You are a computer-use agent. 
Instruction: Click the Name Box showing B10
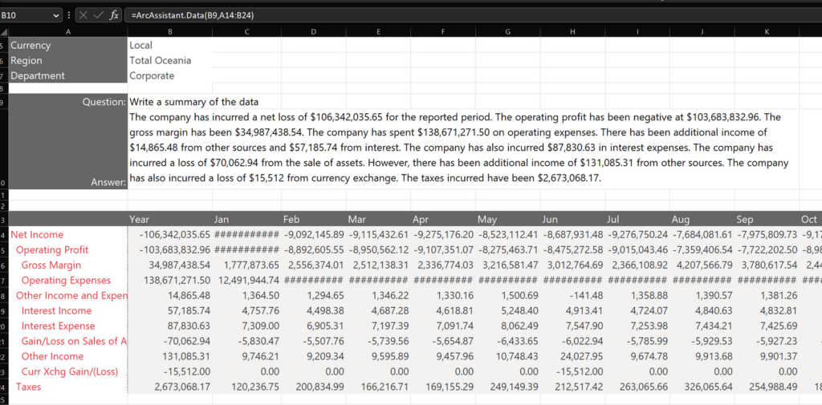pos(24,14)
